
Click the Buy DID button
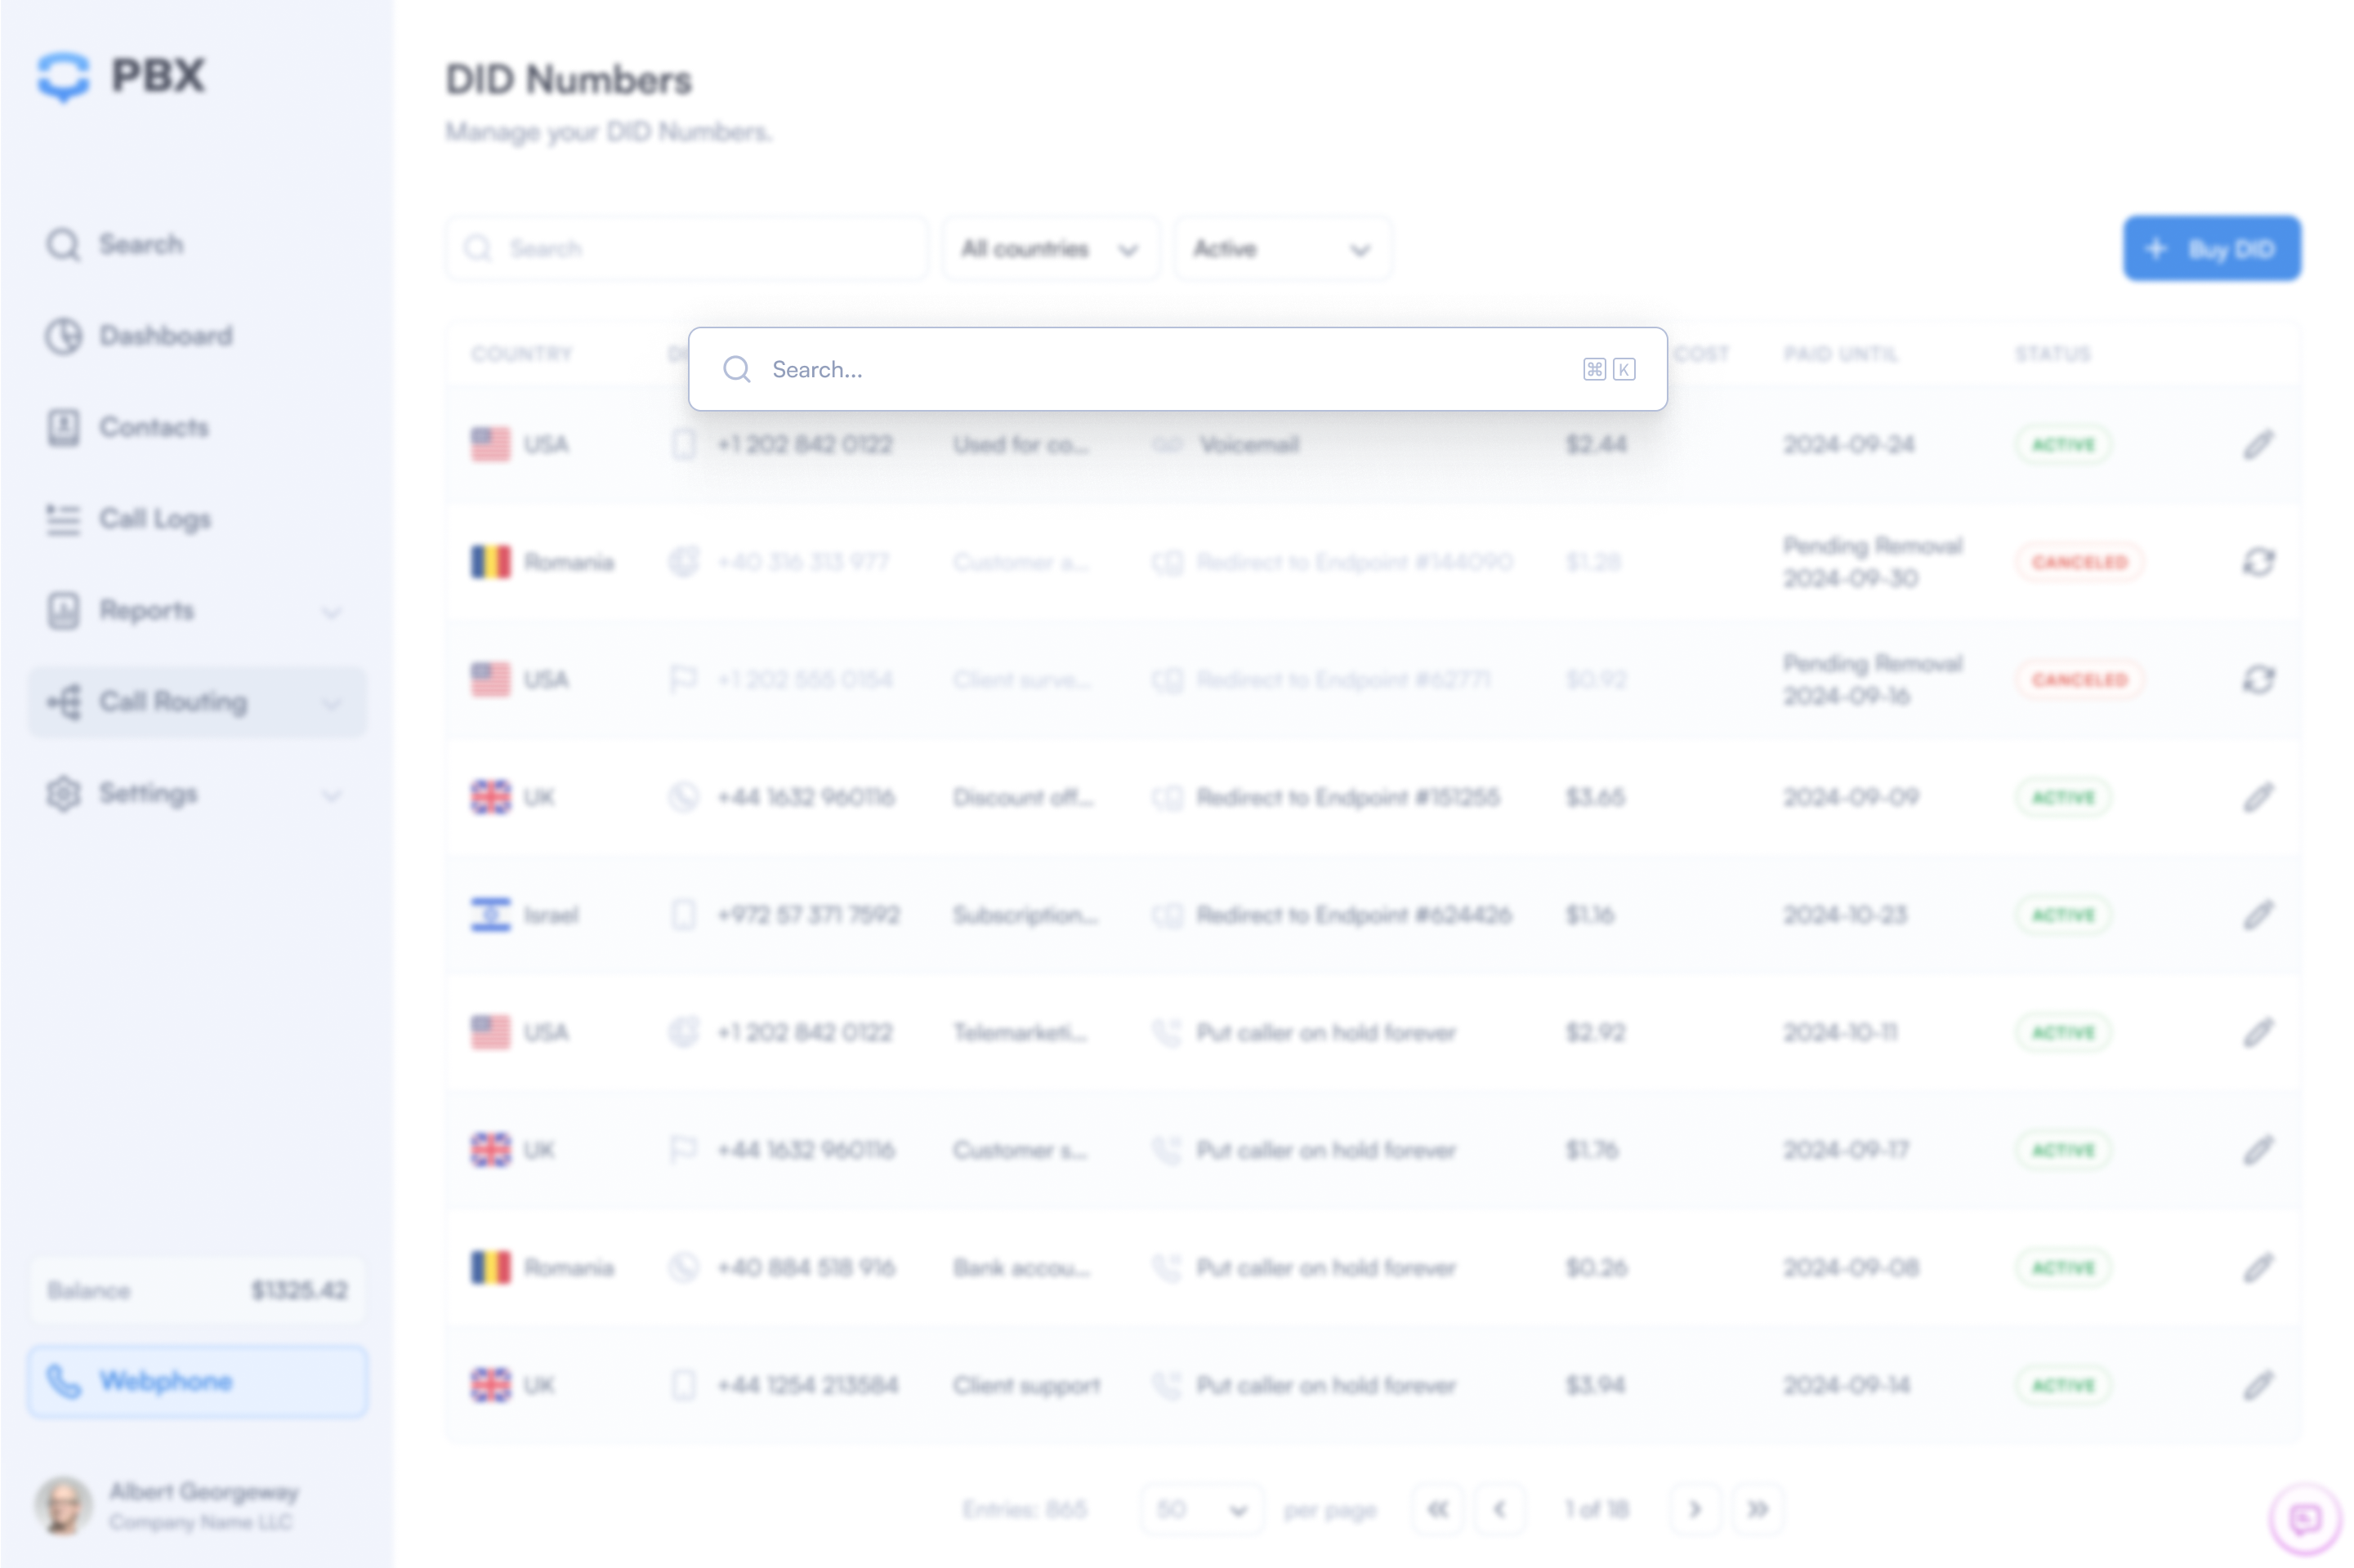(2211, 249)
